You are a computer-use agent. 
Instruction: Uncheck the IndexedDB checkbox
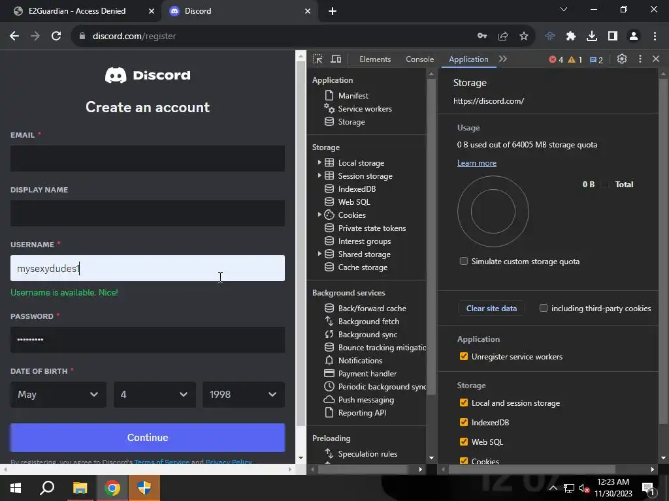tap(464, 422)
